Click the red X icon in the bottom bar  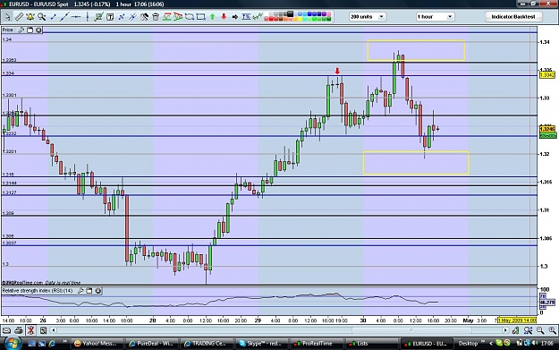click(30, 330)
